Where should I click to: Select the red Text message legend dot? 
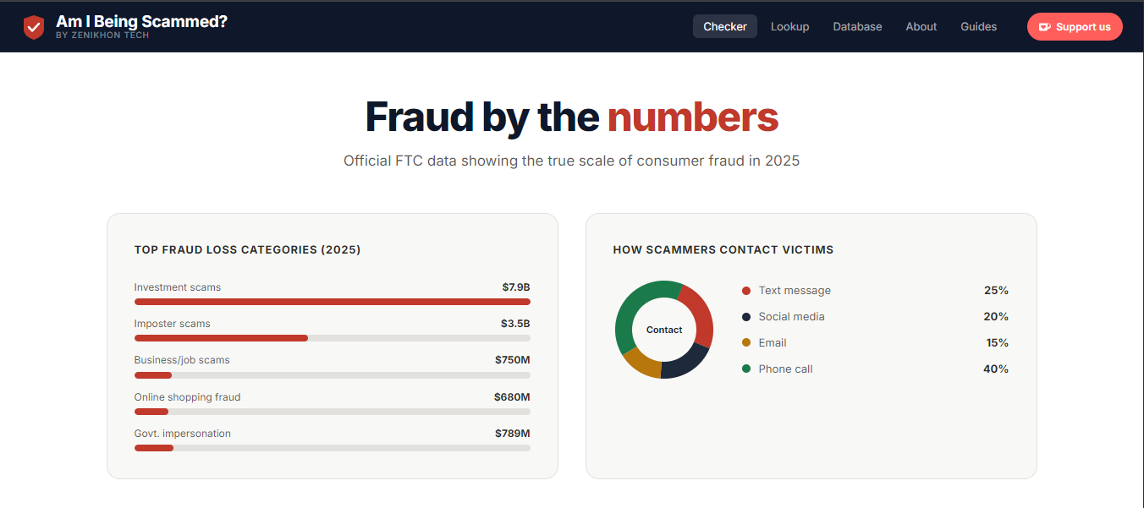[x=745, y=290]
